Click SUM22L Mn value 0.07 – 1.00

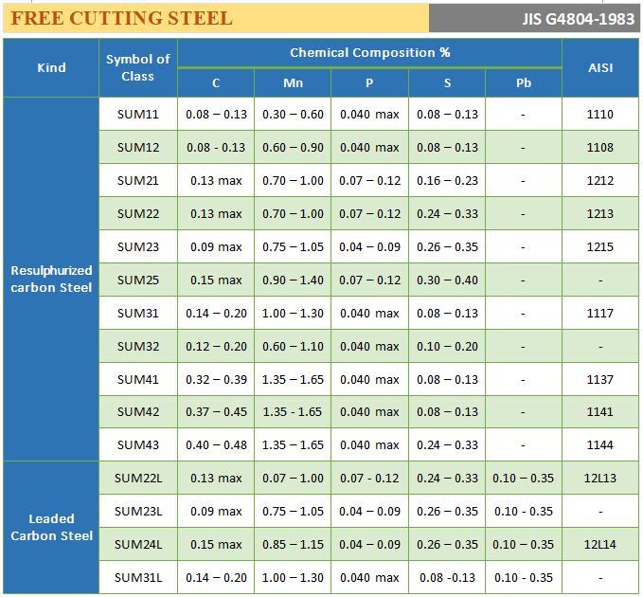coord(293,479)
